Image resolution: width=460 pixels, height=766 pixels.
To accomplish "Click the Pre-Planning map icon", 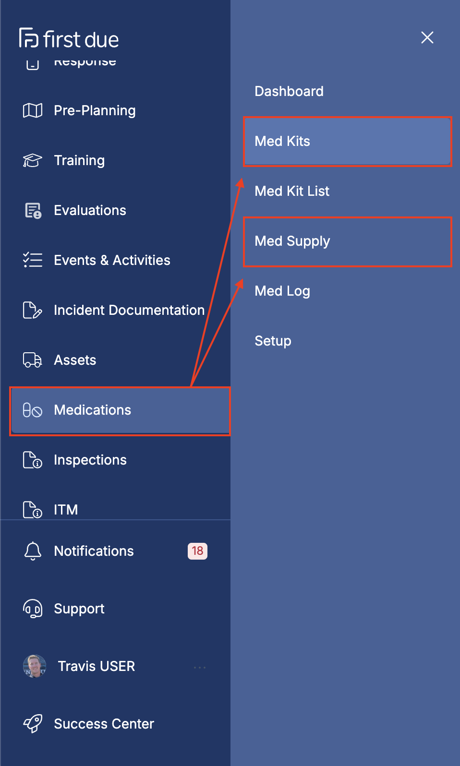I will (33, 110).
